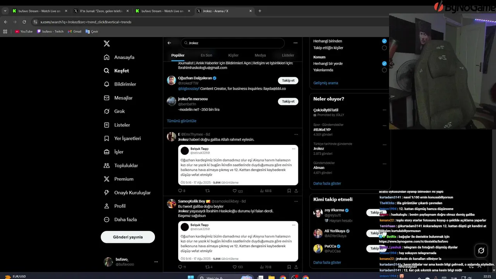Click the Jrokez search input field
The width and height of the screenshot is (496, 279).
232,43
